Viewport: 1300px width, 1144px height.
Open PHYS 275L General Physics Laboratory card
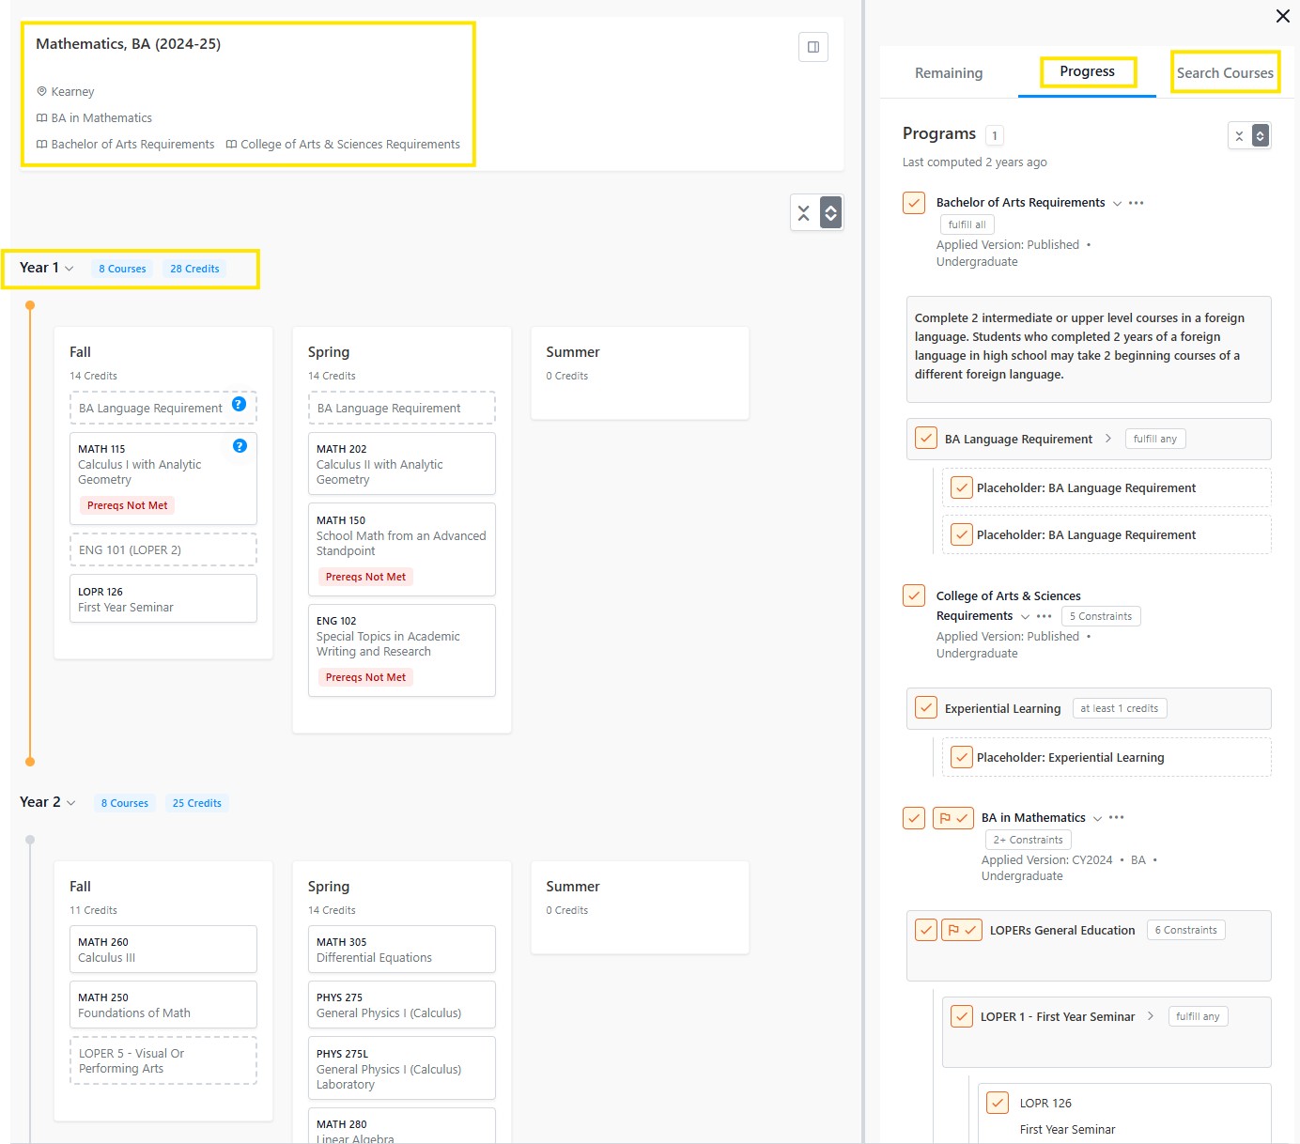(402, 1068)
